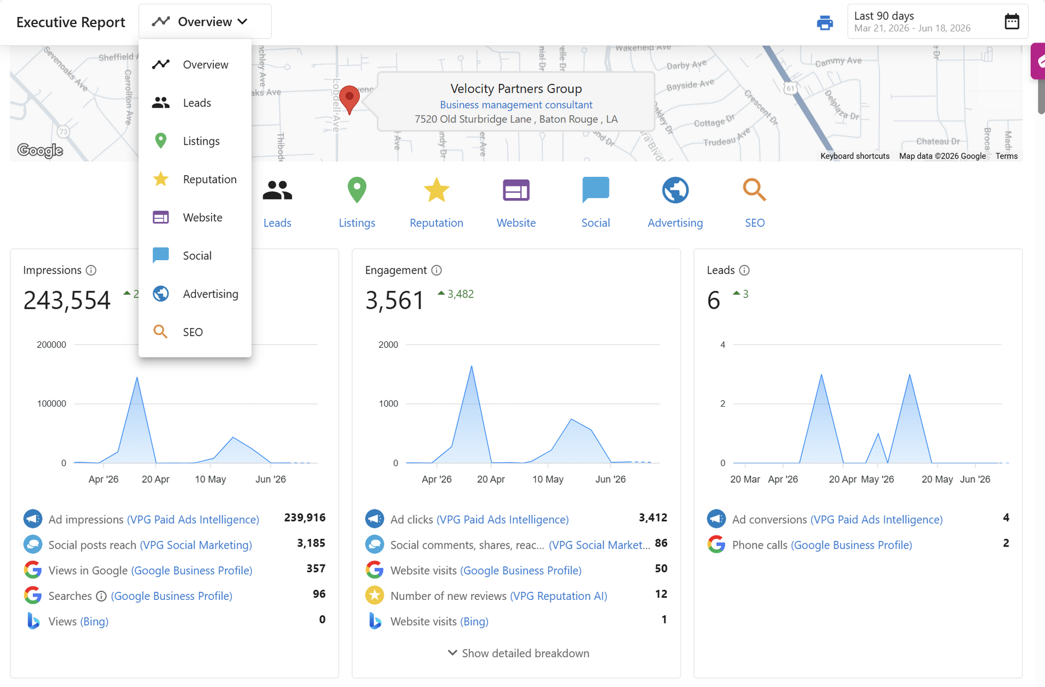Image resolution: width=1045 pixels, height=687 pixels.
Task: Click Keyboard shortcuts on the map
Action: click(x=855, y=156)
